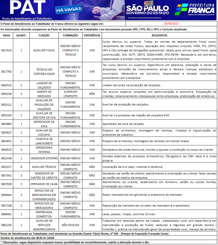Screen dimensions: 218x245
Task: Select the EMPREGADA DOMÉSTICA cell
Action: coord(44,214)
